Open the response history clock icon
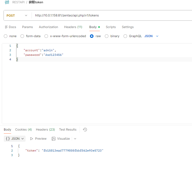Viewport: 192px width, 171px height. coord(85,130)
